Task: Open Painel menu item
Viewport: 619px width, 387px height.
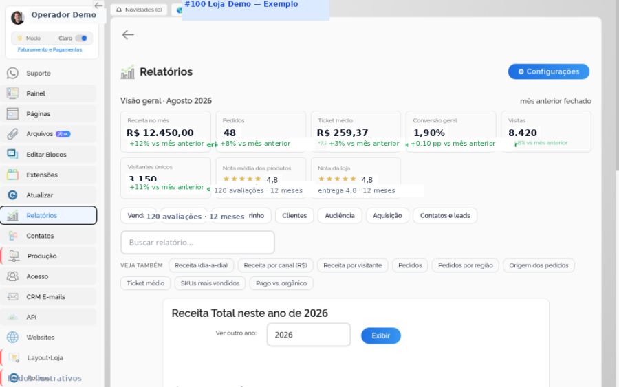Action: coord(48,93)
